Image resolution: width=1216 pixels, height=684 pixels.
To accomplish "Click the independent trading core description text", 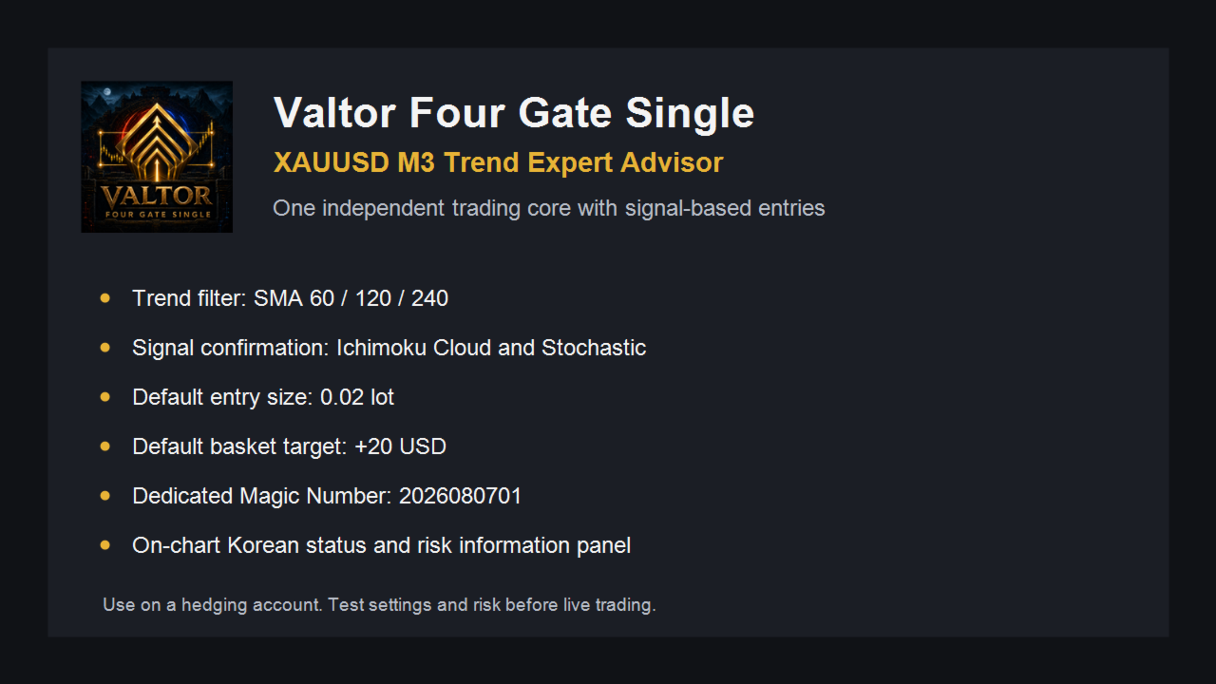I will (x=549, y=208).
